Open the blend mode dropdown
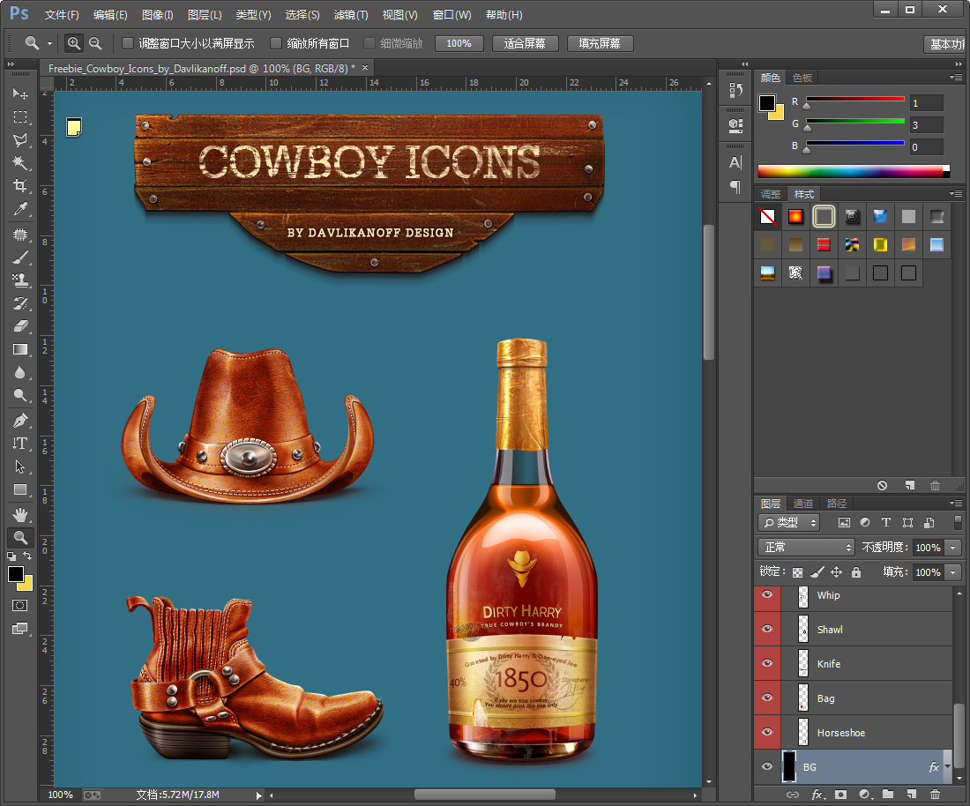Screen dimensions: 970x806 point(806,548)
